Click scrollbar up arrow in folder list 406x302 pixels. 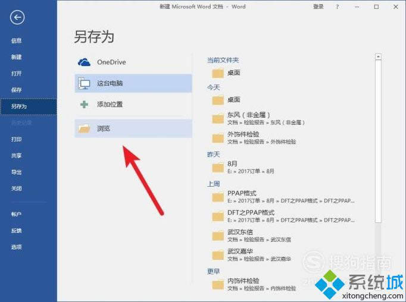tap(378, 56)
